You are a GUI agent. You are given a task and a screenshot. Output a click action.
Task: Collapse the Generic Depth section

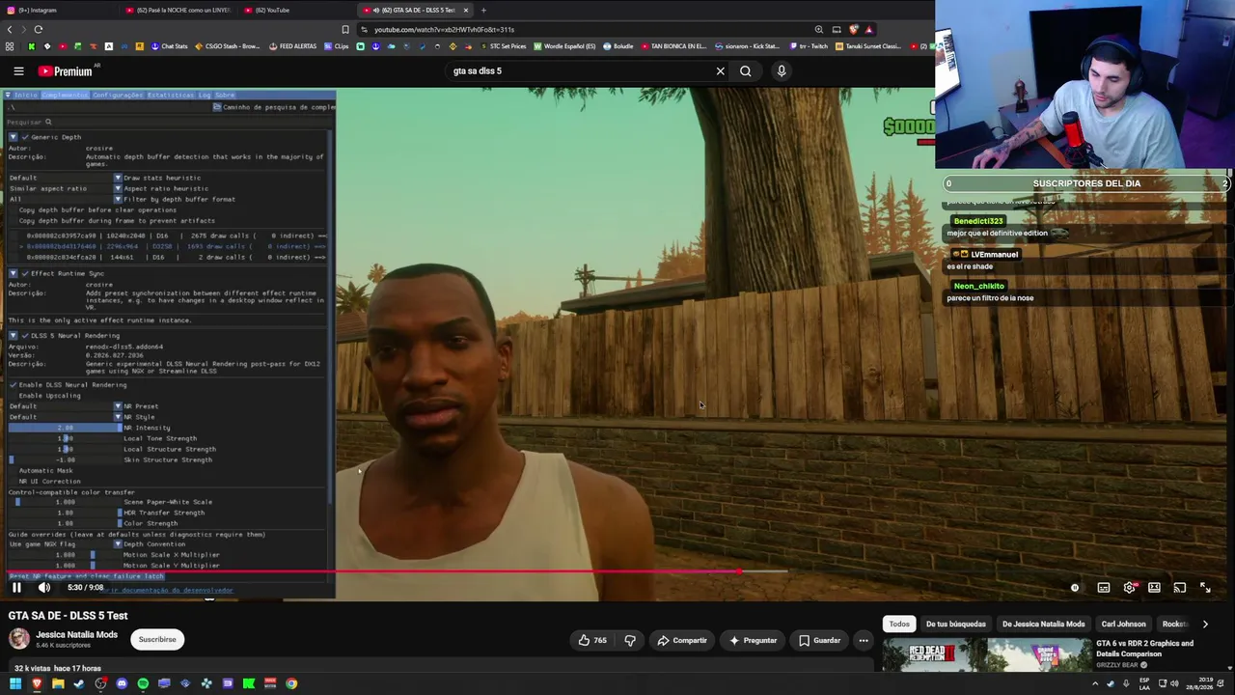click(13, 137)
